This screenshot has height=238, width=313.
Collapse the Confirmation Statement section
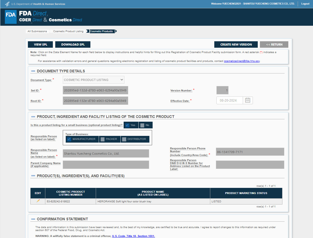(x=33, y=219)
